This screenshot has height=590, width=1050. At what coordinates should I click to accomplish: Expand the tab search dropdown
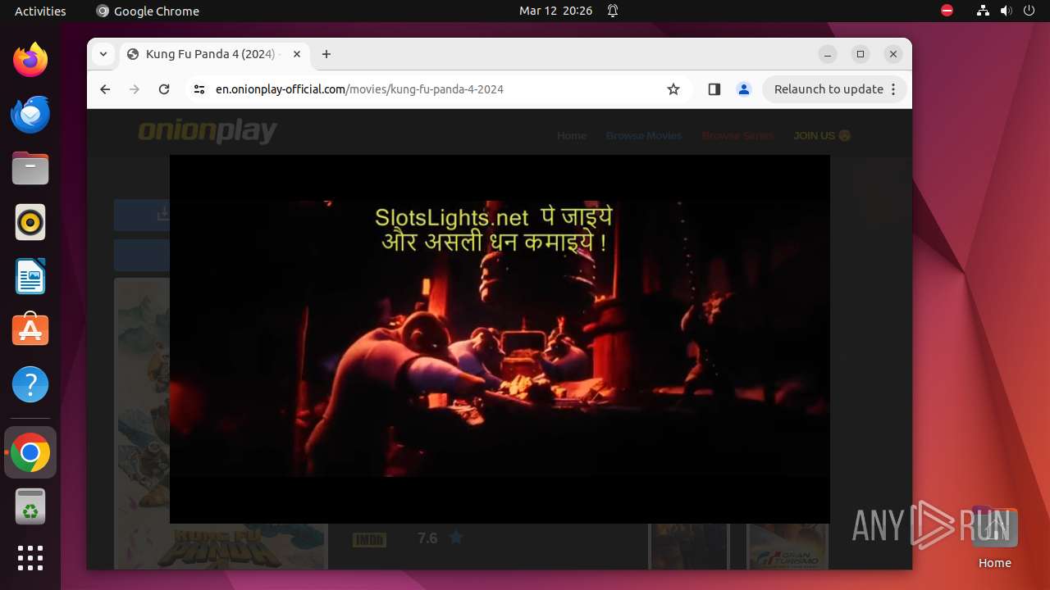(x=103, y=54)
